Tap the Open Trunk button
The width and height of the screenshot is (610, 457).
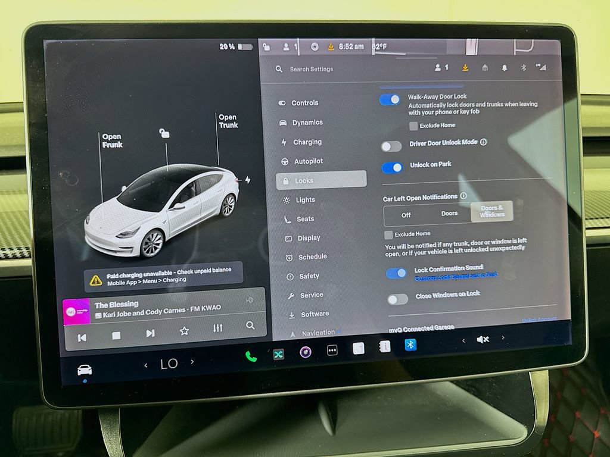click(x=228, y=121)
